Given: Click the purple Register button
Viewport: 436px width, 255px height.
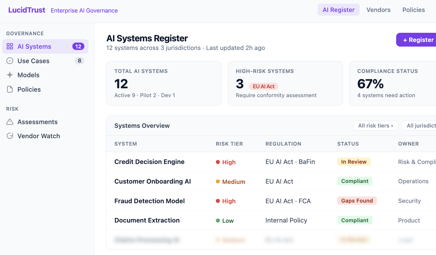Looking at the screenshot, I should pyautogui.click(x=416, y=40).
